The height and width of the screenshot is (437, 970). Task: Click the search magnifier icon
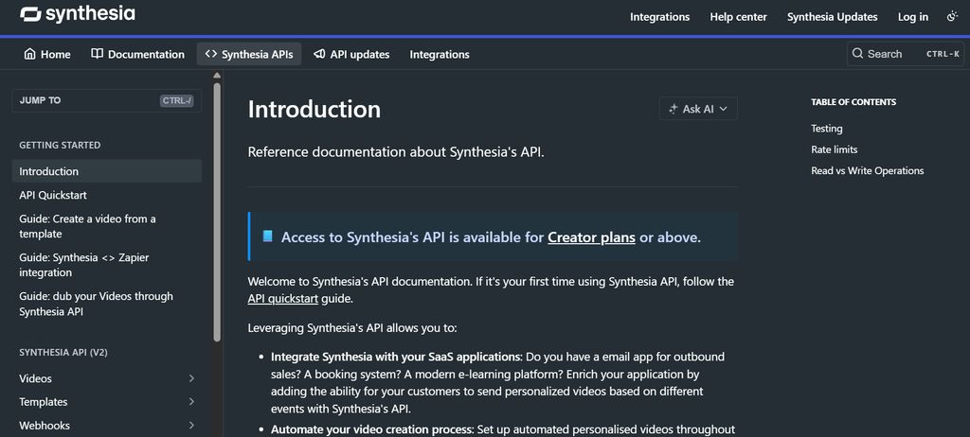click(857, 54)
